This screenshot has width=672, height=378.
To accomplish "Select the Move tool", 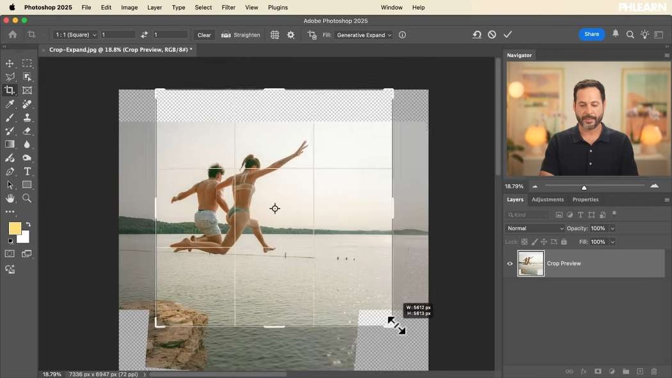I will (x=10, y=63).
